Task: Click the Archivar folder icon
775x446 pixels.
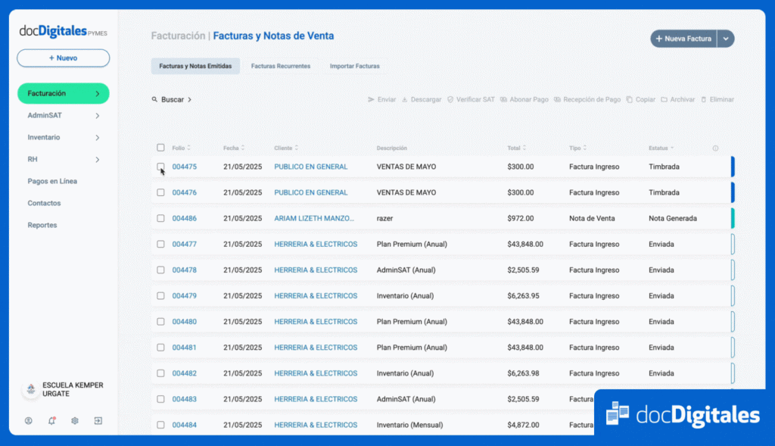Action: click(664, 100)
